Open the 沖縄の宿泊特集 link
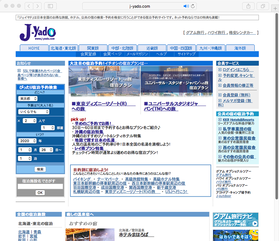Image resolution: width=279 pixels, height=241 pixels. click(89, 132)
